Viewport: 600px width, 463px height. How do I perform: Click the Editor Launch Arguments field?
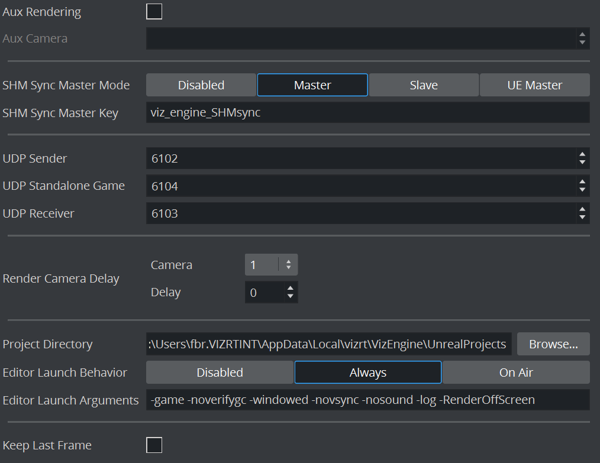click(367, 400)
